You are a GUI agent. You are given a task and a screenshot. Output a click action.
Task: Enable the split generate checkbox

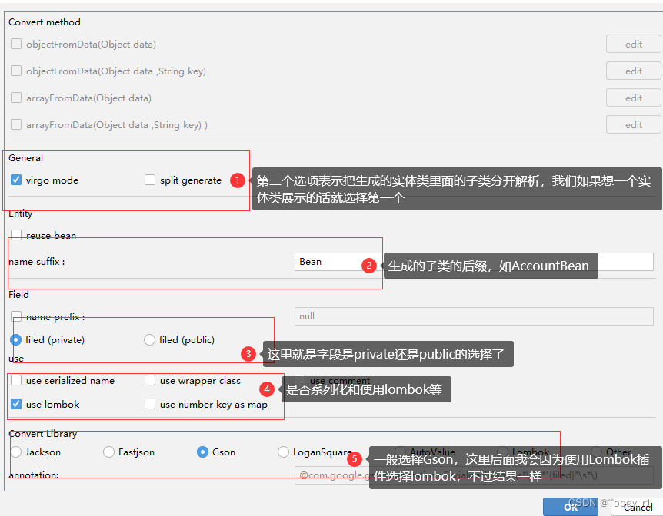tap(150, 180)
